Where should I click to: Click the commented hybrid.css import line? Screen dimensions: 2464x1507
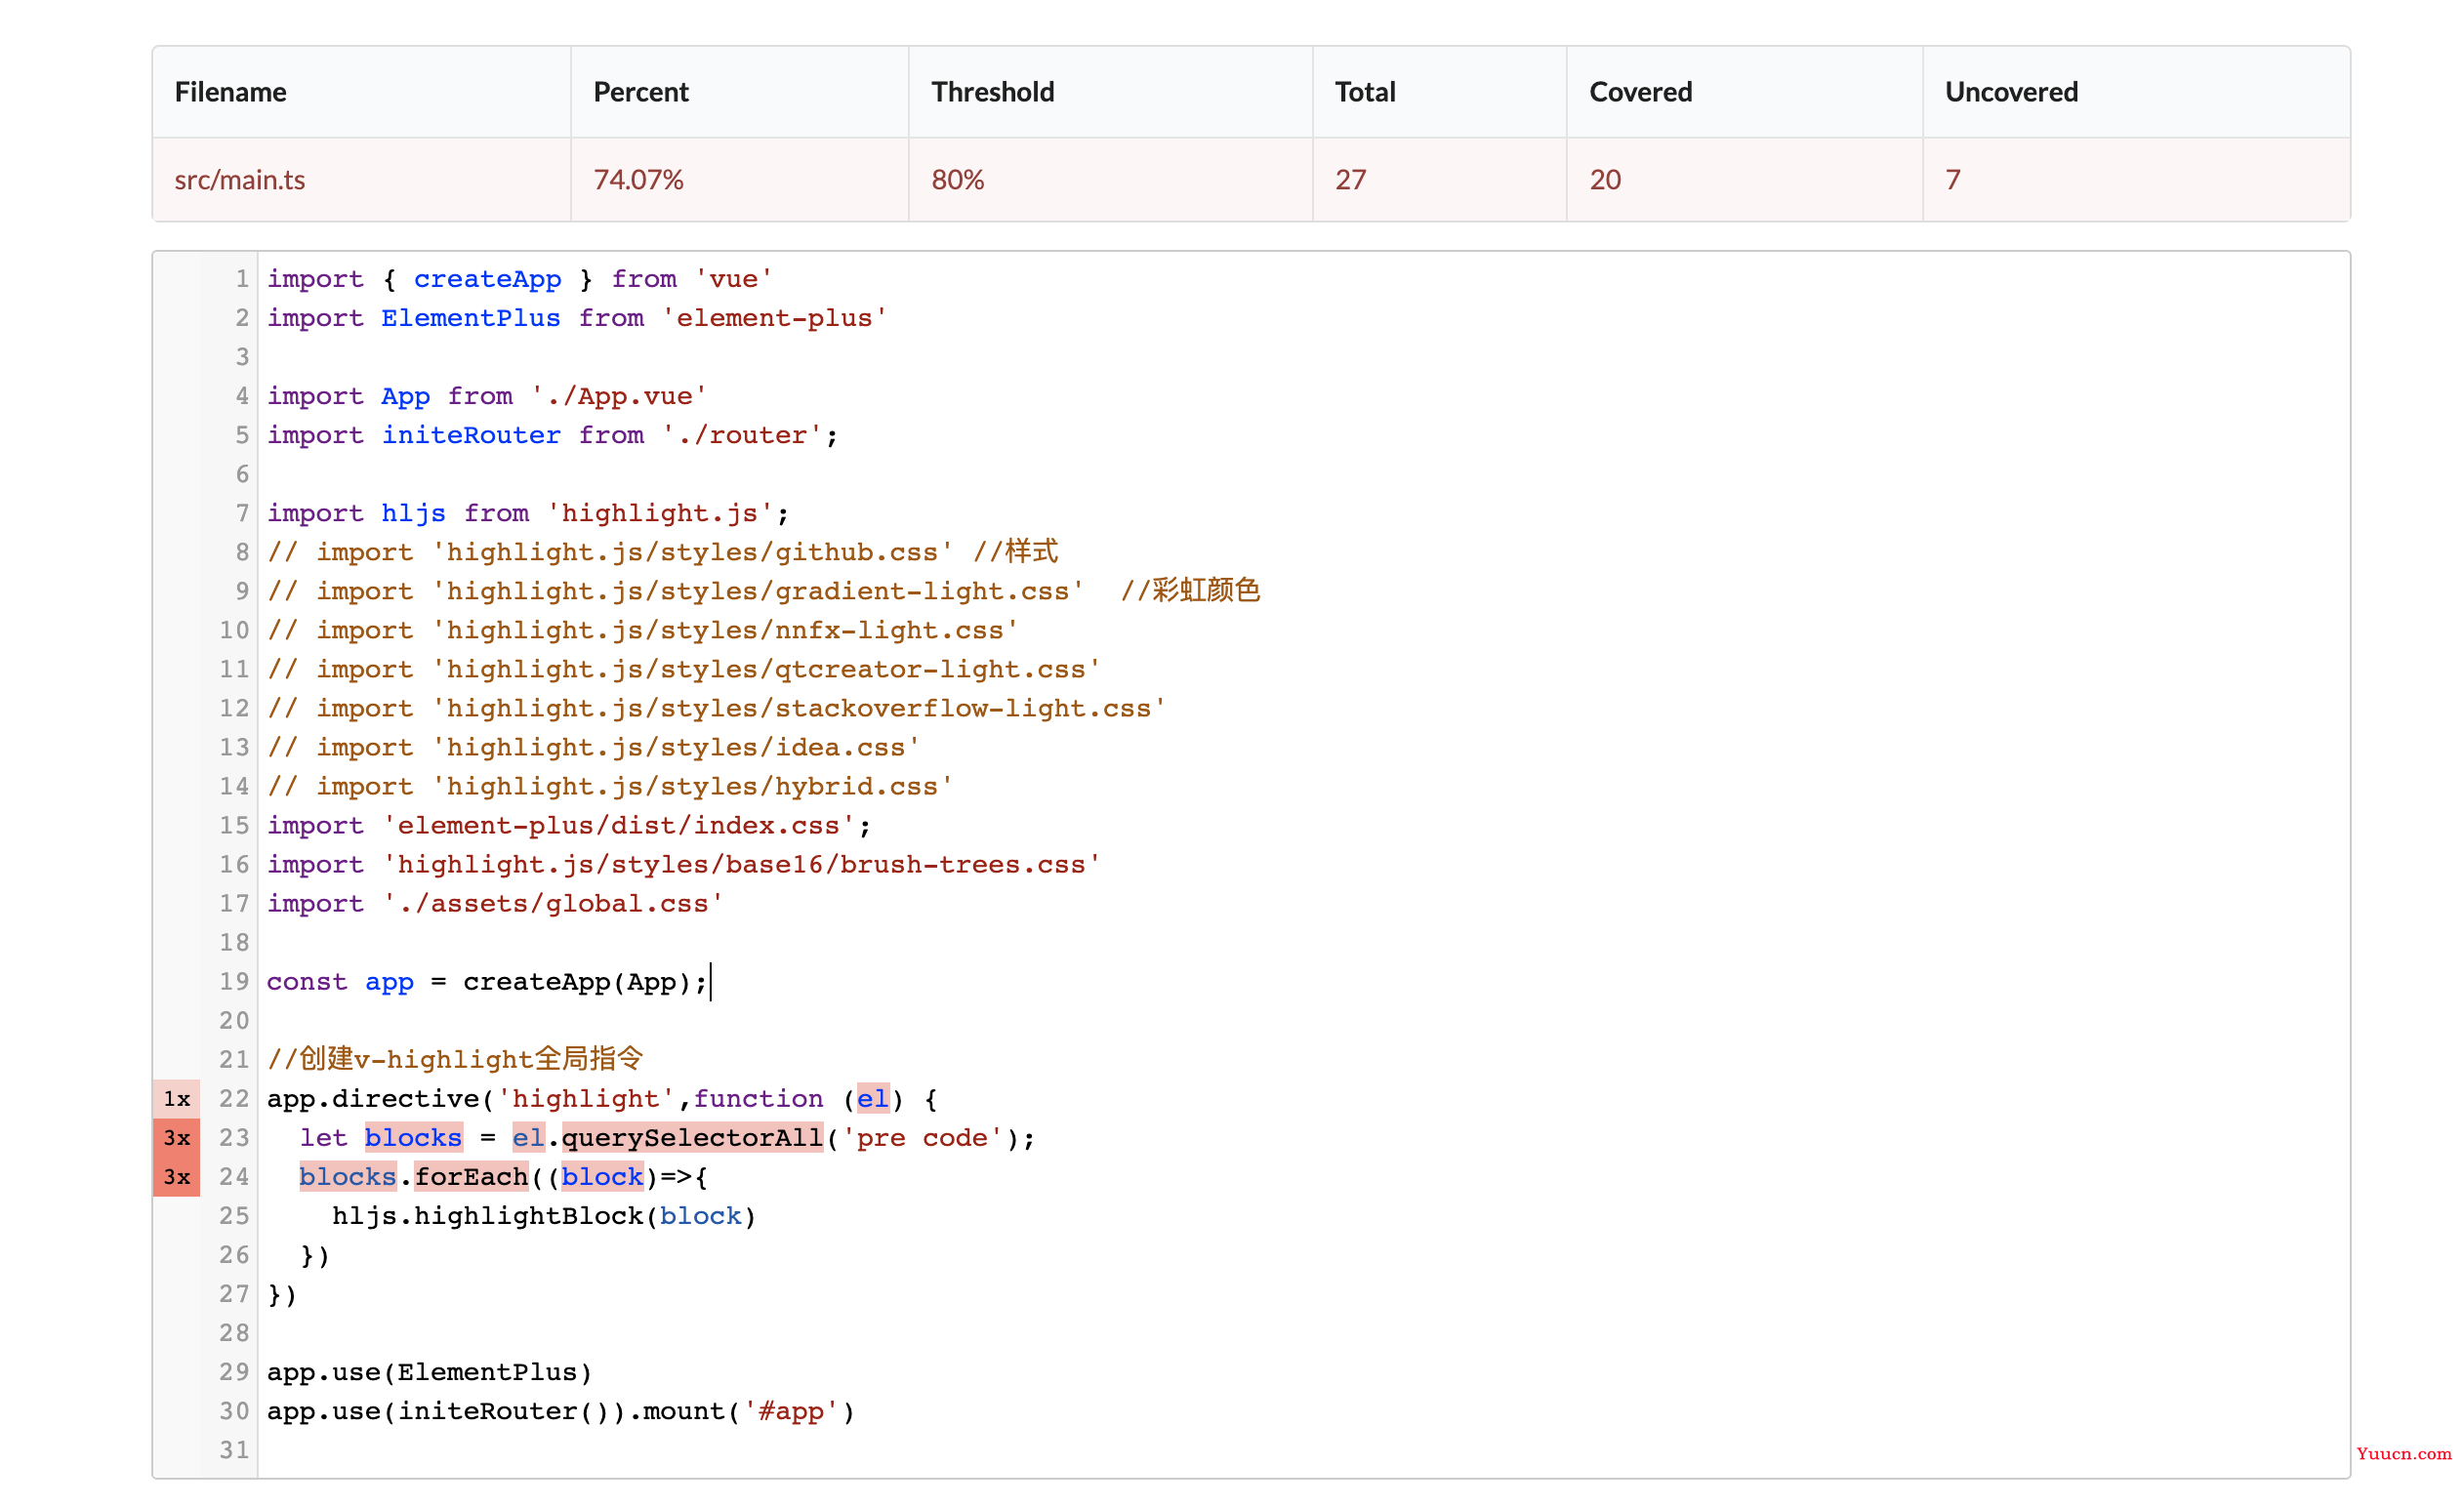point(609,786)
